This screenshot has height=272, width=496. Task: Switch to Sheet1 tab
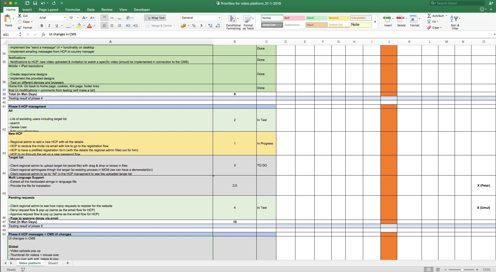click(53, 263)
